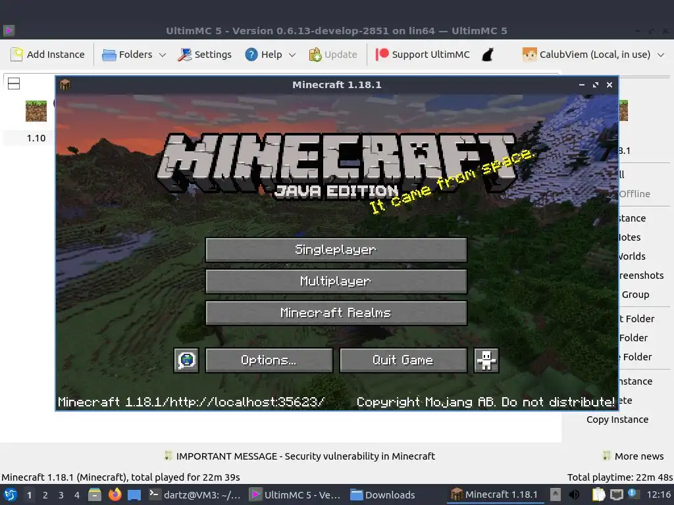The height and width of the screenshot is (505, 674).
Task: Click the 12:16 clock
Action: pos(658,494)
